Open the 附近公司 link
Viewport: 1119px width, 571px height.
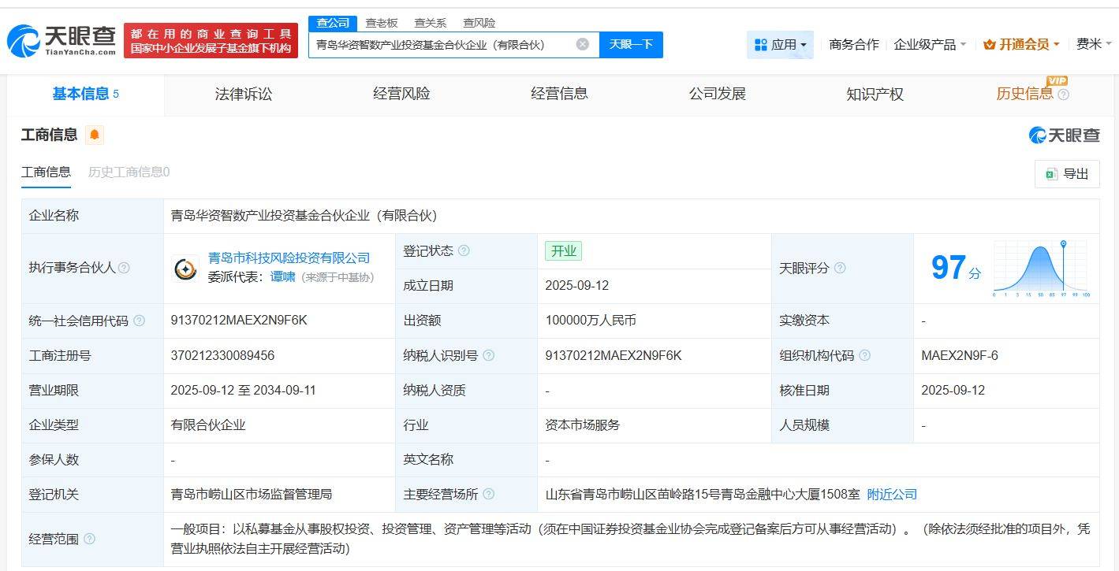click(892, 494)
